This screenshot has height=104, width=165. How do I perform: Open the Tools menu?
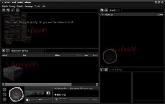click(37, 6)
